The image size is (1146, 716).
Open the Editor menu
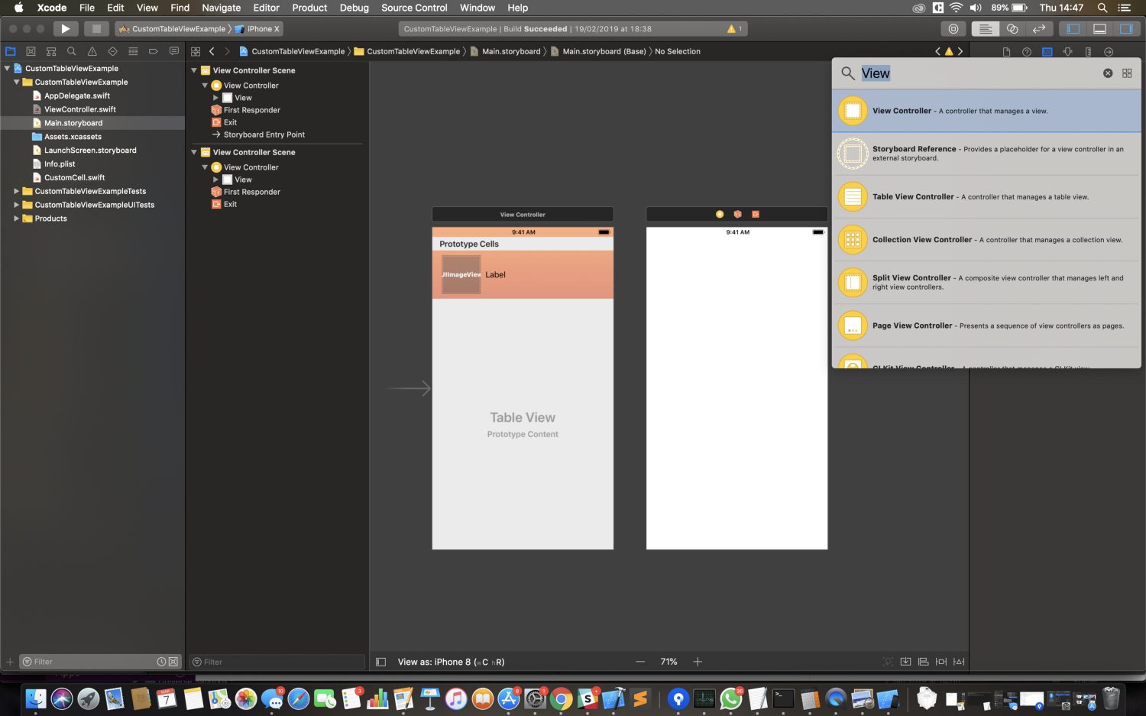(x=266, y=8)
